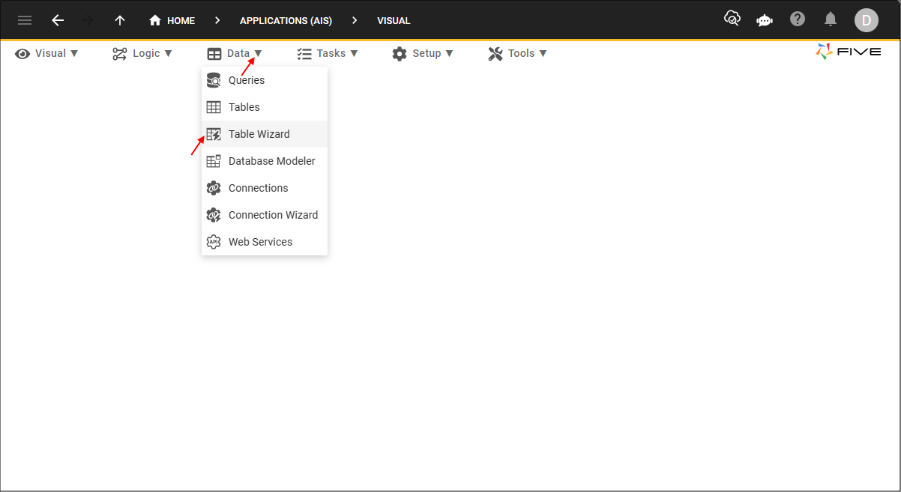Open the help question mark icon
The width and height of the screenshot is (901, 492).
[798, 19]
